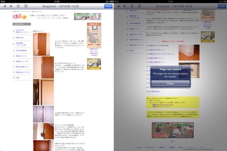Click the HOME link in right screen sidebar

point(131,51)
